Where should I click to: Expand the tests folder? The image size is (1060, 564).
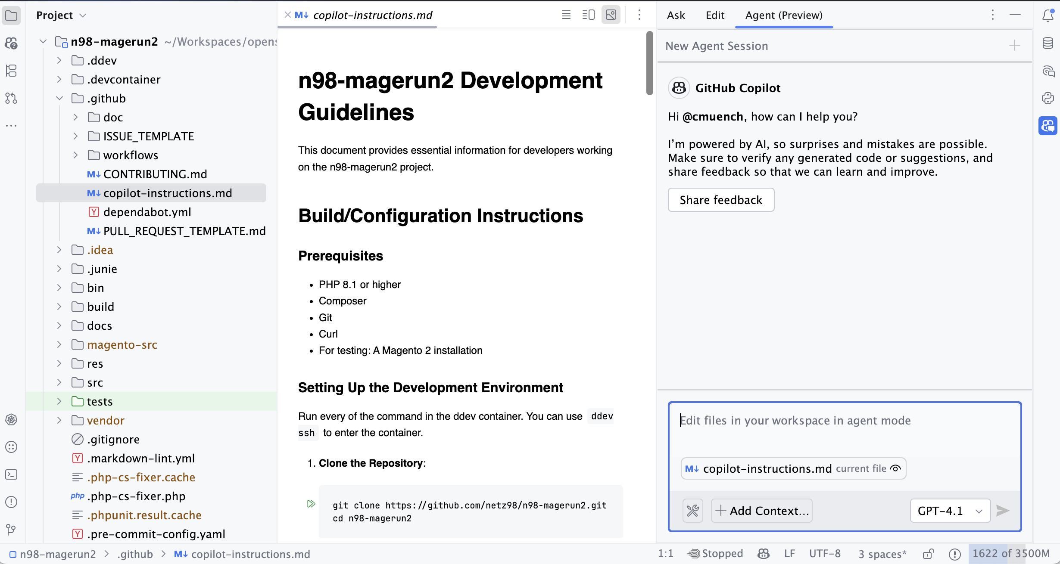click(59, 401)
